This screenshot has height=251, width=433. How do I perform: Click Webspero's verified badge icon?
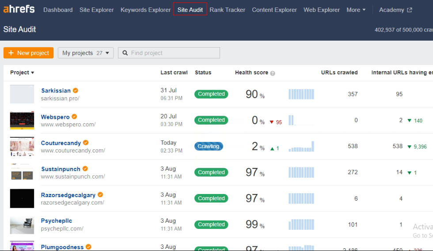coord(74,117)
